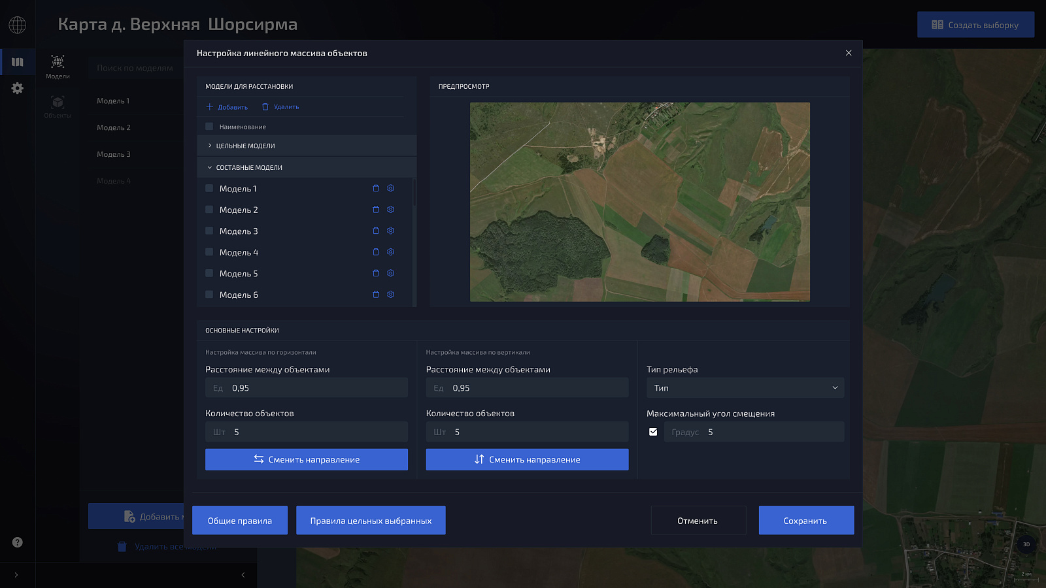Open Правила цельных выбранных

pos(371,521)
